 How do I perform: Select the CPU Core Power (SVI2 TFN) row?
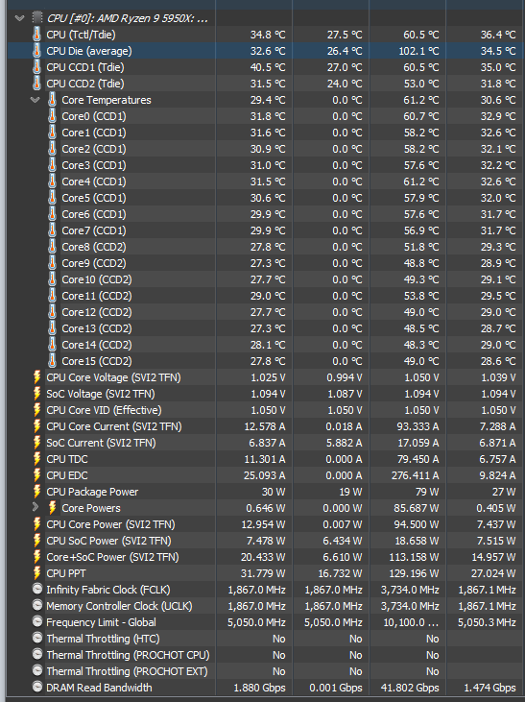tap(266, 524)
